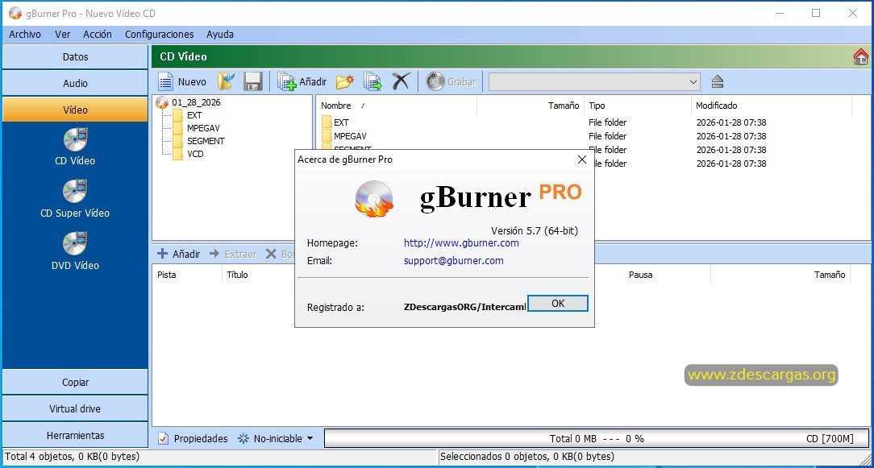The width and height of the screenshot is (874, 468).
Task: Click the Extraer arrow icon in track toolbar
Action: [x=214, y=254]
